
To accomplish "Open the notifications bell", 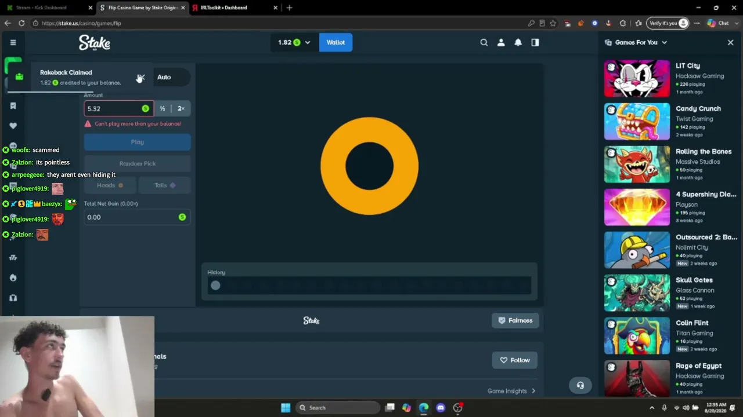I will pyautogui.click(x=518, y=42).
